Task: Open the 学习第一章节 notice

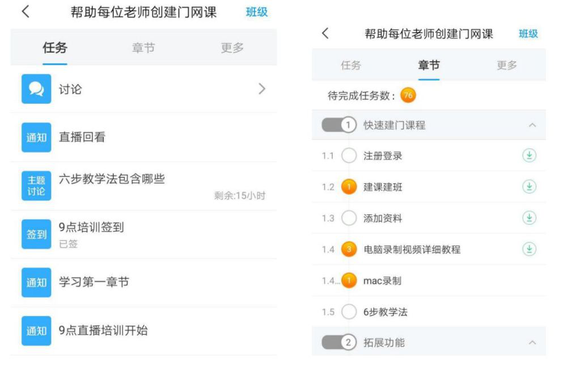Action: (94, 282)
